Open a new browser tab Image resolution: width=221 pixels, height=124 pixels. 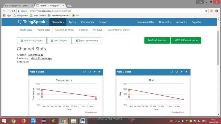(x=69, y=6)
